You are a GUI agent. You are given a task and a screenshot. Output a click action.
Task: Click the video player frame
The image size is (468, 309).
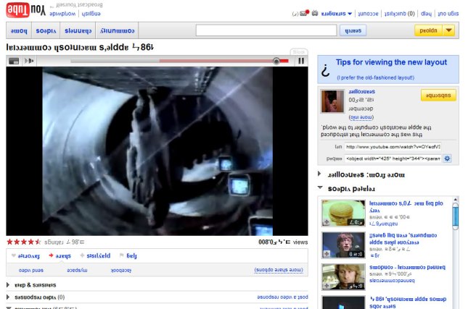tap(157, 151)
